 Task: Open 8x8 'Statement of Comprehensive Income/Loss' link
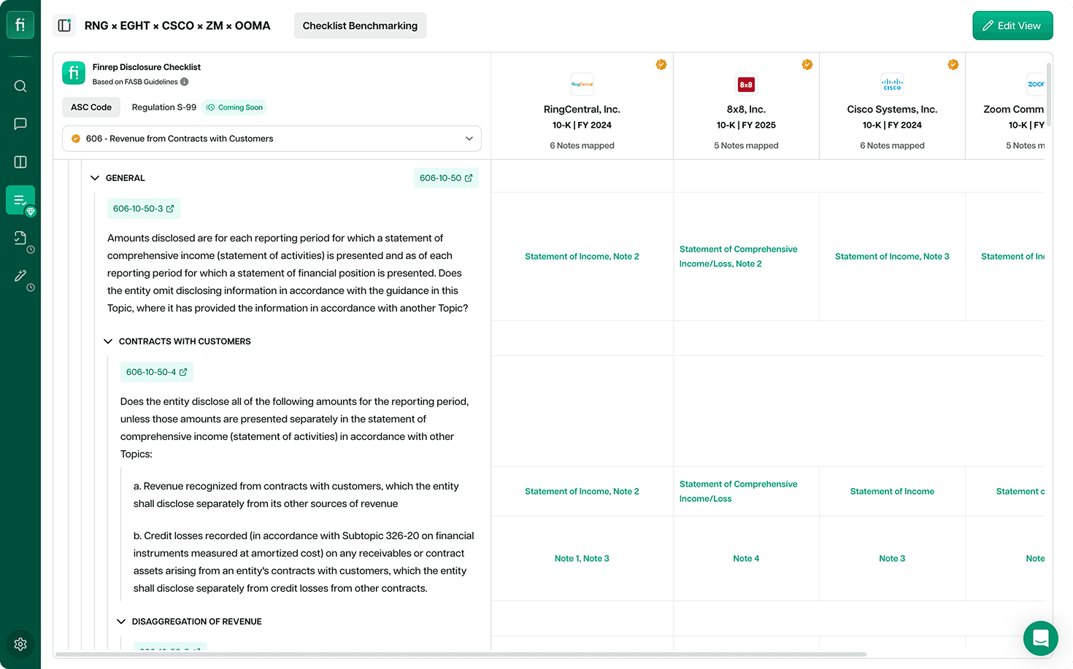(738, 492)
